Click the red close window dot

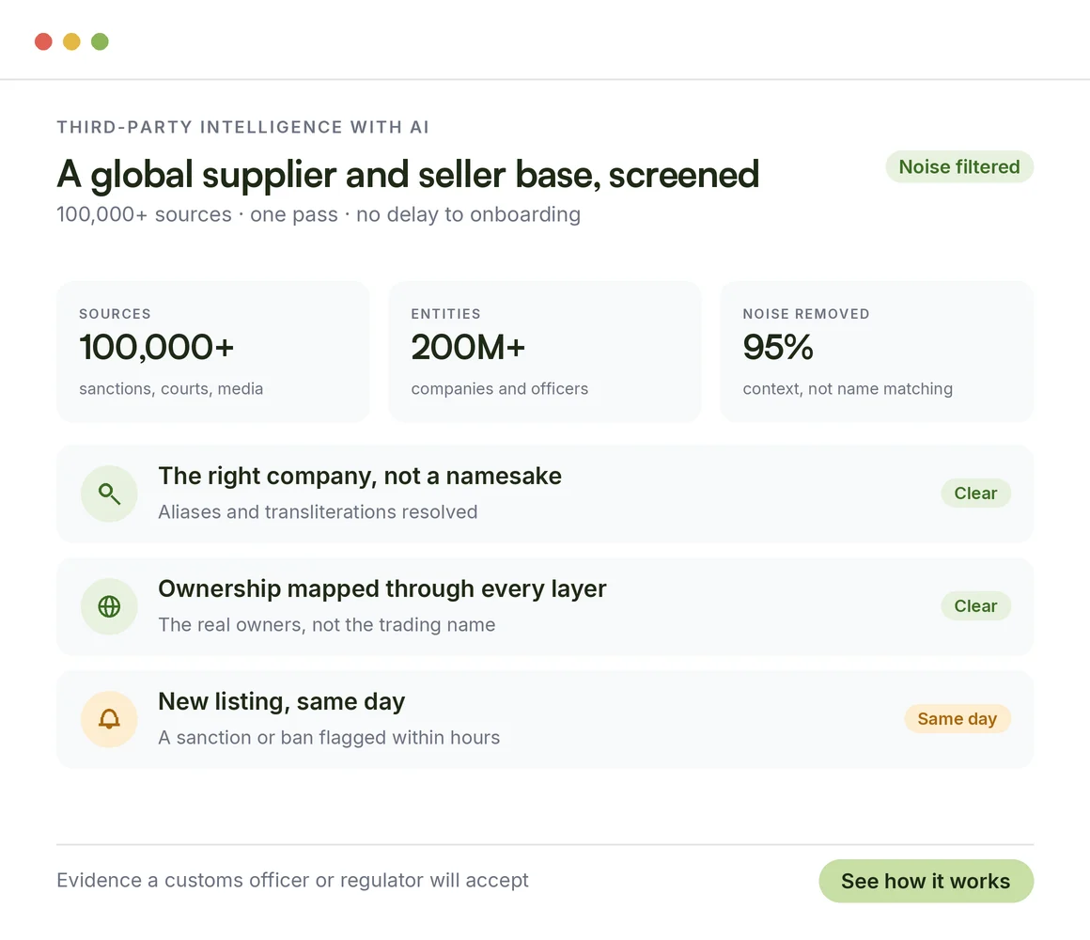click(44, 41)
